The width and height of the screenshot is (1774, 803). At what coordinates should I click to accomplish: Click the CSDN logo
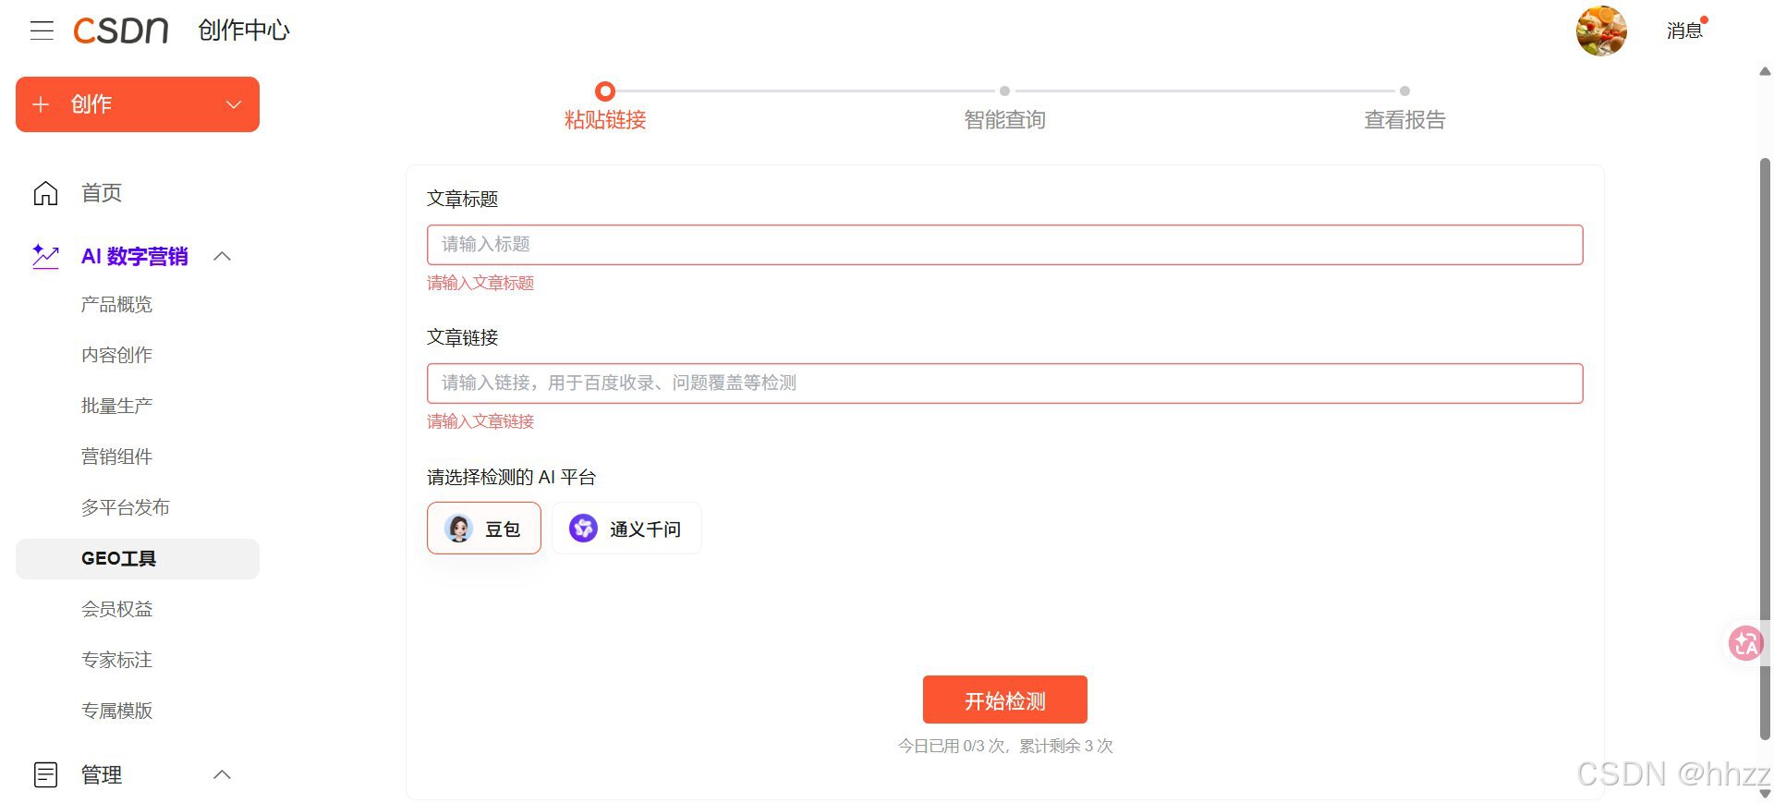click(x=121, y=30)
